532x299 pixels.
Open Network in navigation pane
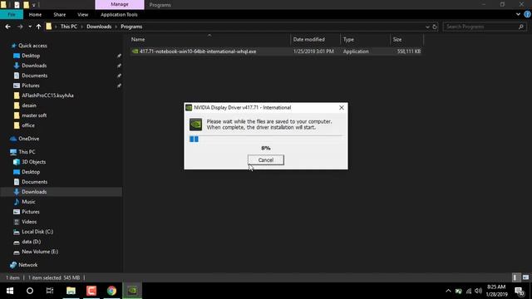point(27,265)
